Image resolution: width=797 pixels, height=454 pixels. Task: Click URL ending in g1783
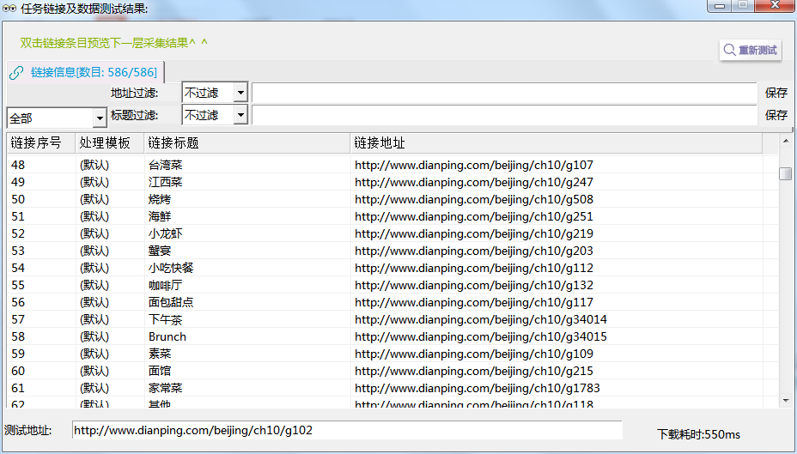coord(478,388)
